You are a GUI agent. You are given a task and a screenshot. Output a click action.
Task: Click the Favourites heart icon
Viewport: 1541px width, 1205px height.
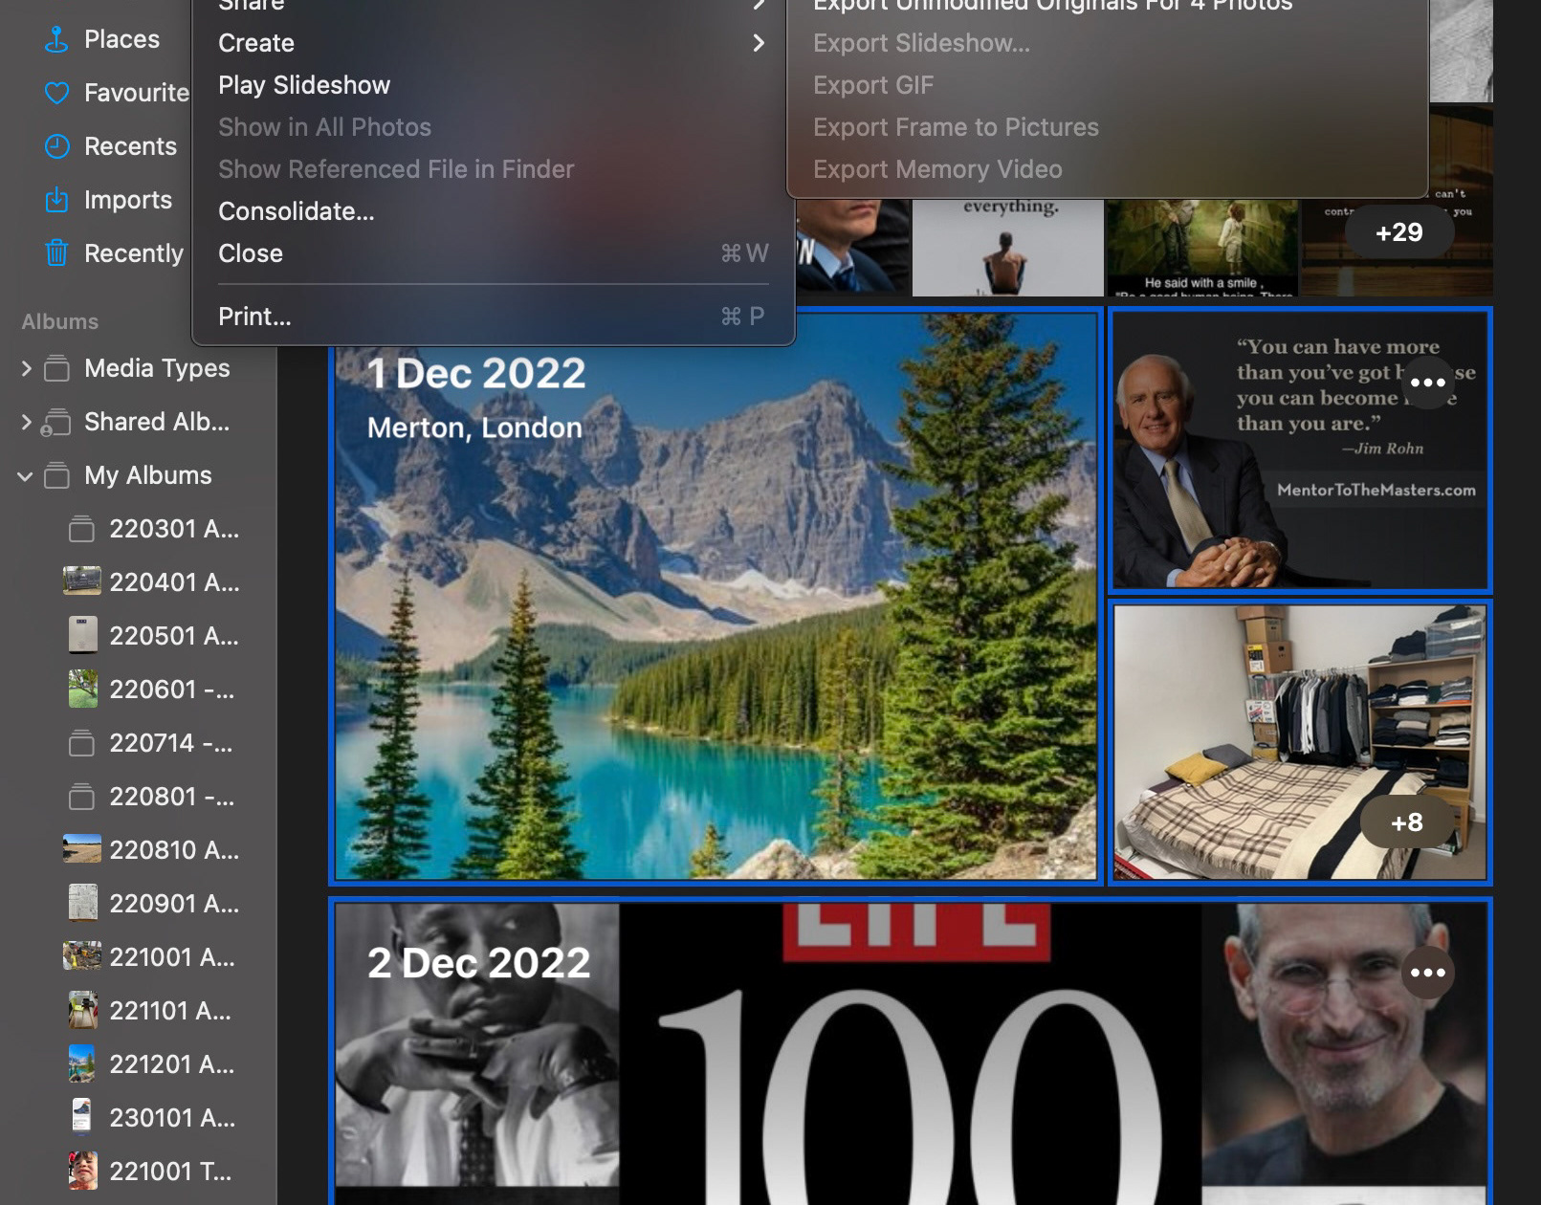[57, 93]
